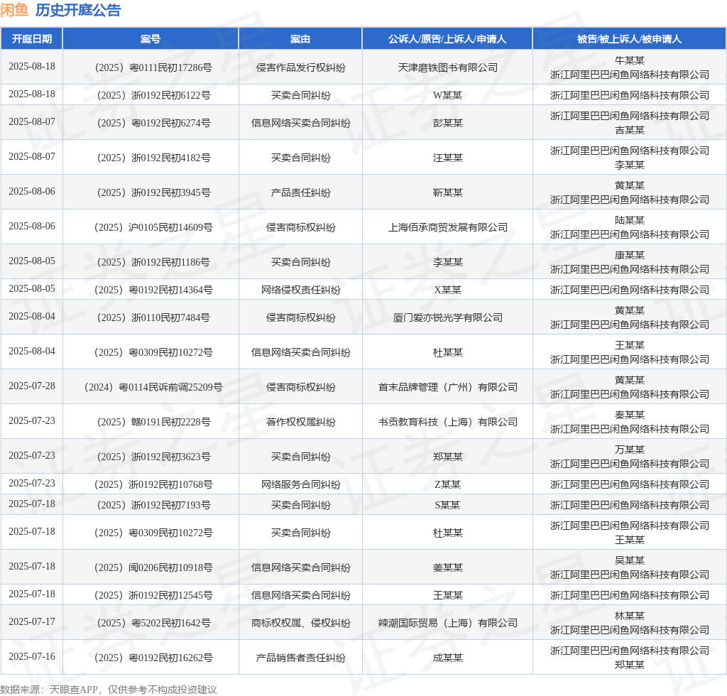This screenshot has width=727, height=696.
Task: Select case number (2025)赣0191民初2228号
Action: (x=153, y=423)
